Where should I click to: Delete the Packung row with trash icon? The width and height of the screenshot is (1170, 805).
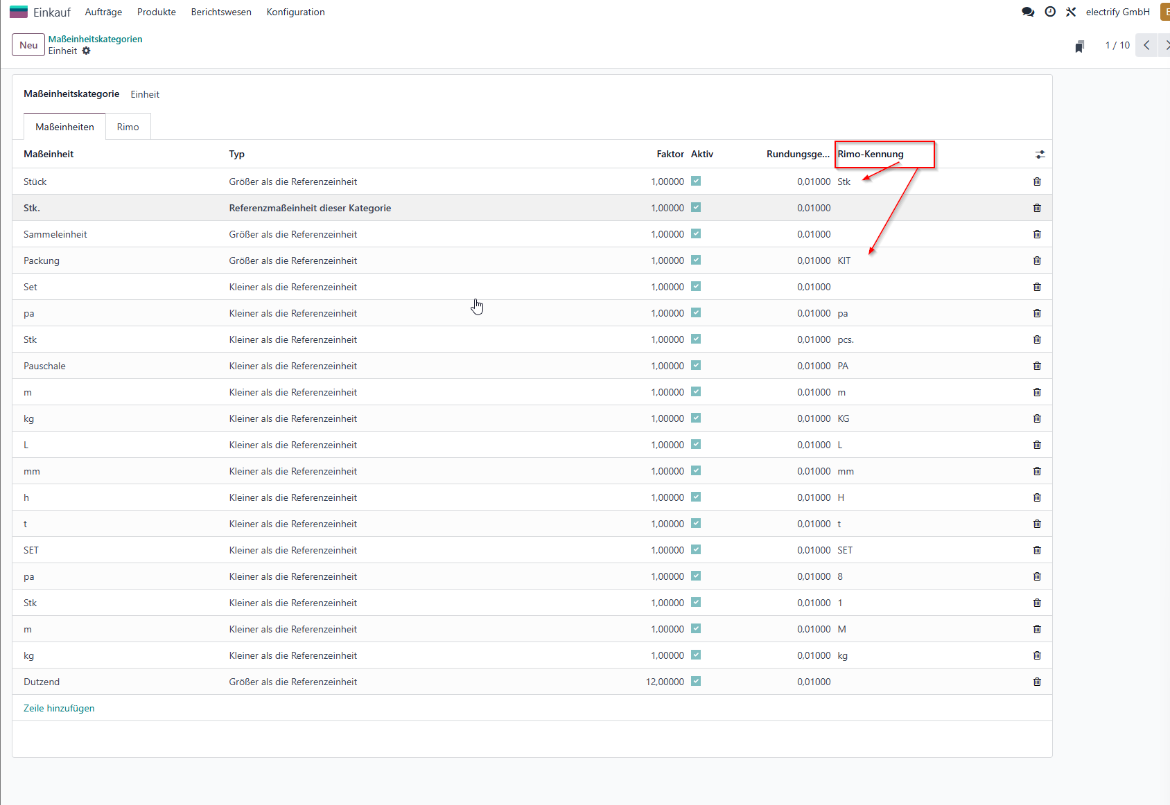[x=1037, y=260]
